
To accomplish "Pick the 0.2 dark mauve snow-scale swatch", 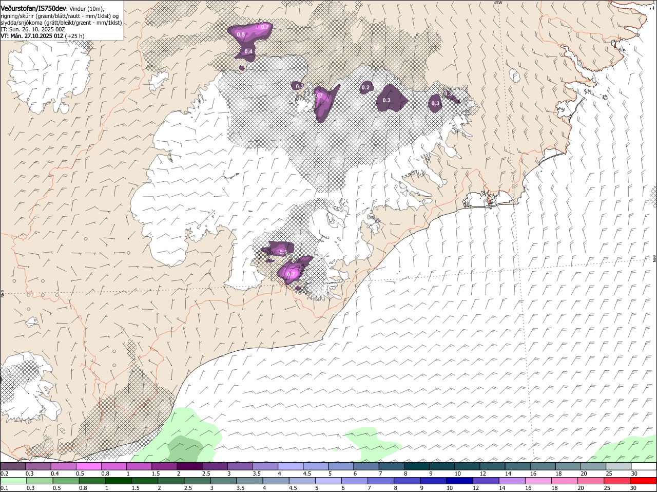I will [13, 466].
